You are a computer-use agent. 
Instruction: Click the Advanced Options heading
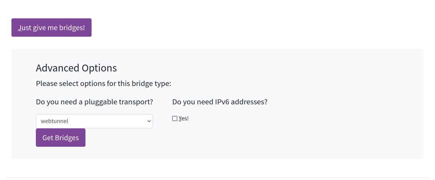(x=76, y=68)
